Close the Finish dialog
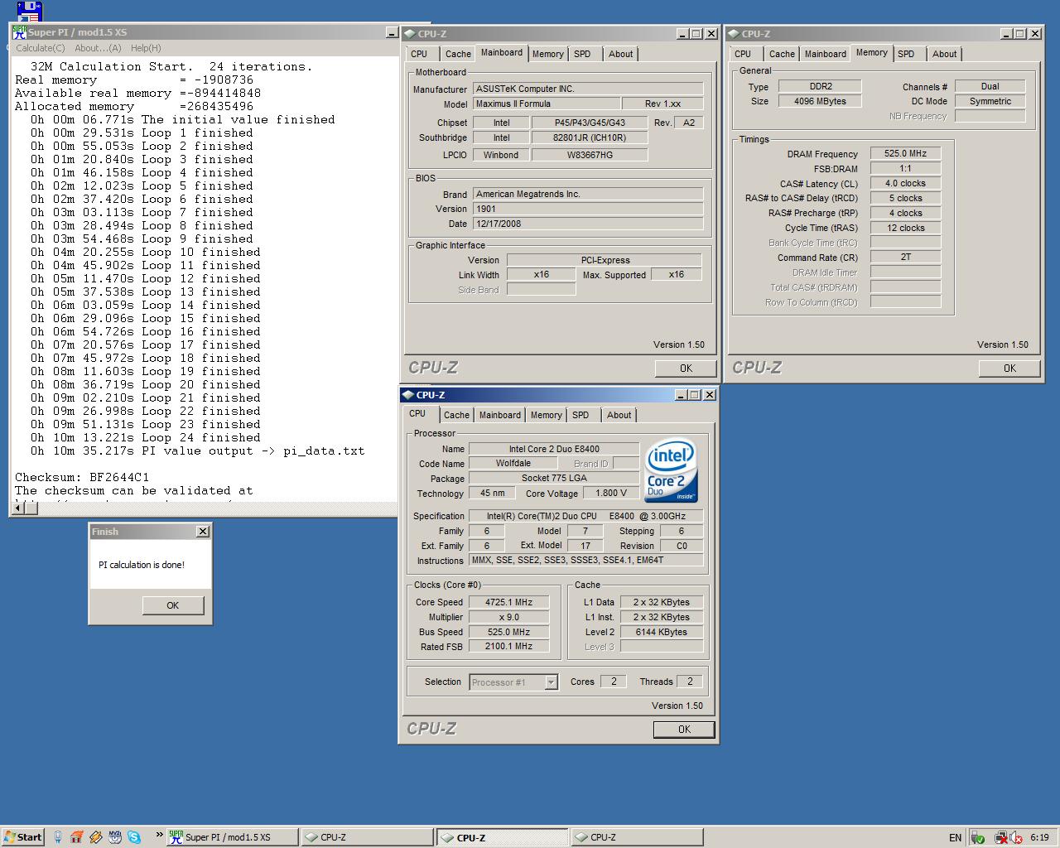Screen dimensions: 1060x848 [x=203, y=532]
